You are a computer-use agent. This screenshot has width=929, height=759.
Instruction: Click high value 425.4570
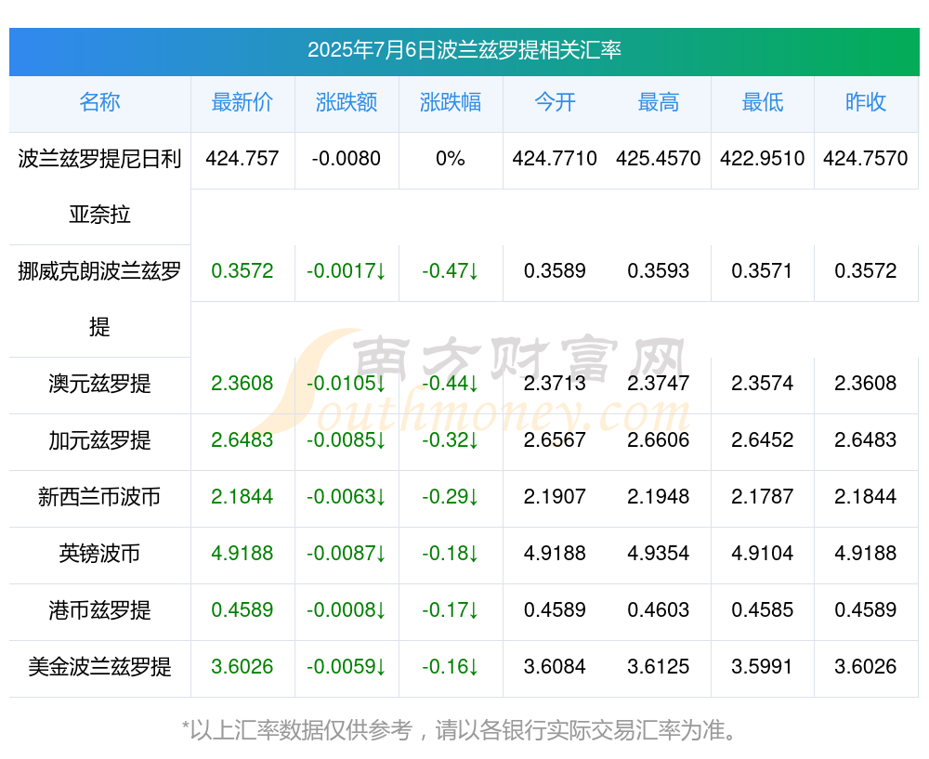click(x=659, y=158)
